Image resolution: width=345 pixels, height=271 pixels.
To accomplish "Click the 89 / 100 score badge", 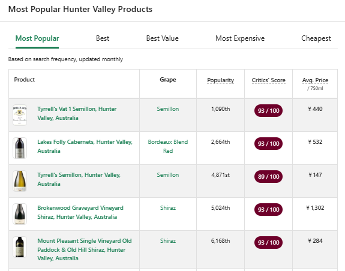I will (268, 176).
